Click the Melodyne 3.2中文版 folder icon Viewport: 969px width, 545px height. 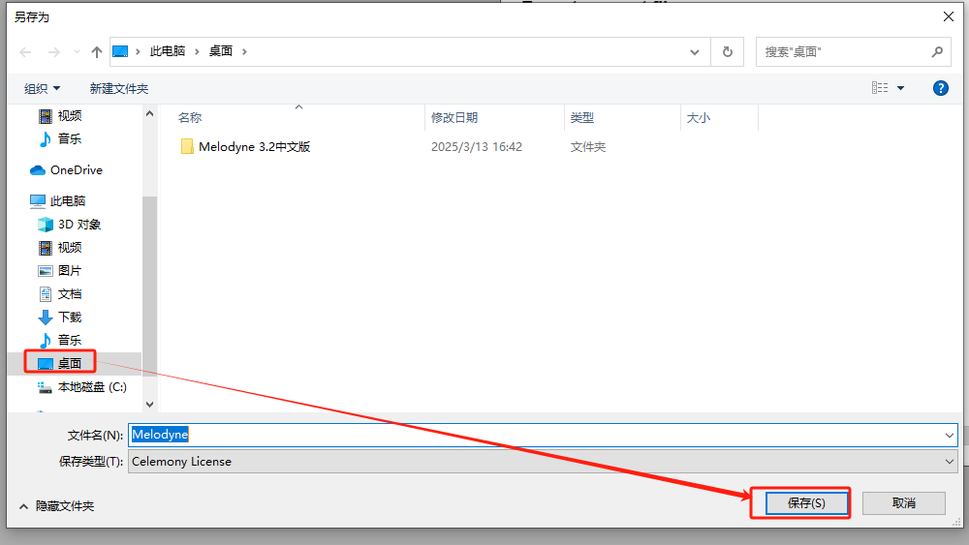(187, 147)
